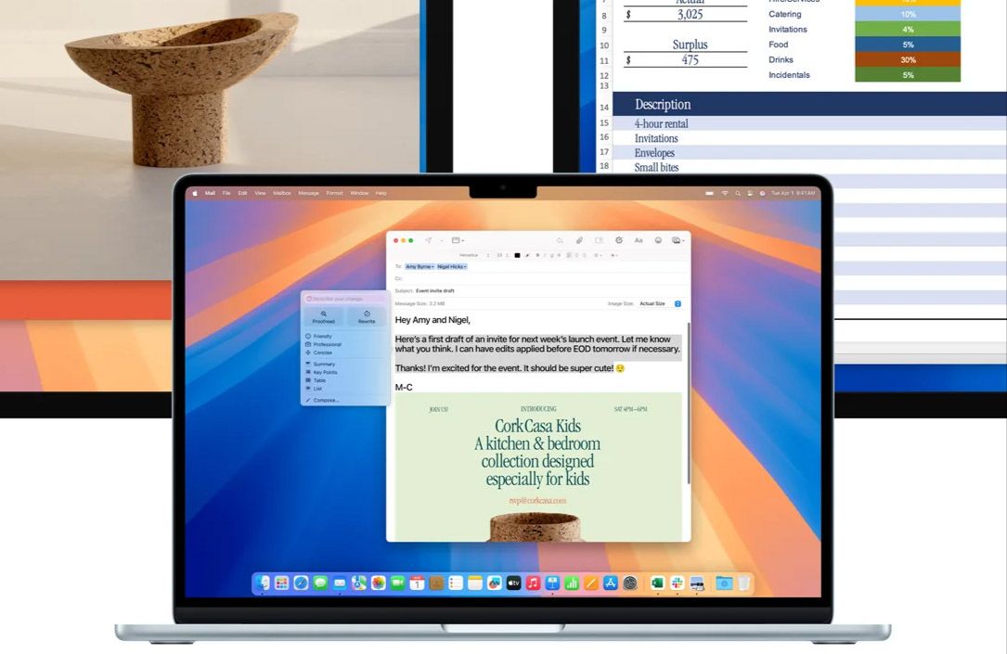Open the Mailbox menu in menu bar

tap(282, 193)
